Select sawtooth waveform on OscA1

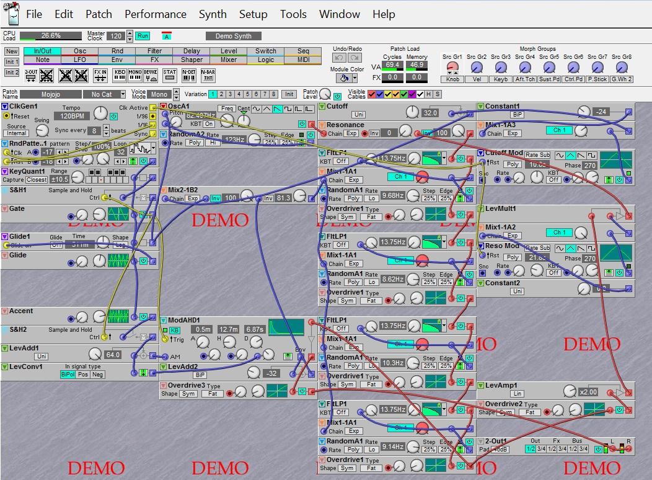point(278,109)
